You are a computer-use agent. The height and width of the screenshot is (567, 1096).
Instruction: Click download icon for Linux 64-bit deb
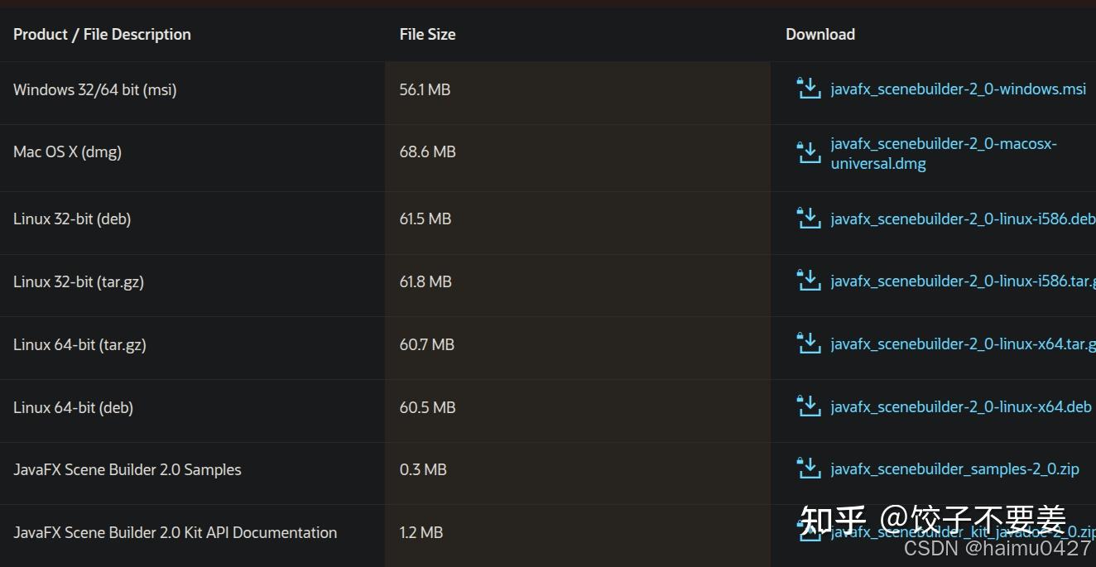click(x=808, y=406)
